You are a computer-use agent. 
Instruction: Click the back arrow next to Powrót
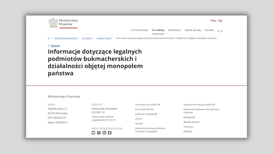(x=49, y=46)
